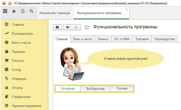
Task: Open the Отчеты section
Action: pos(24,88)
